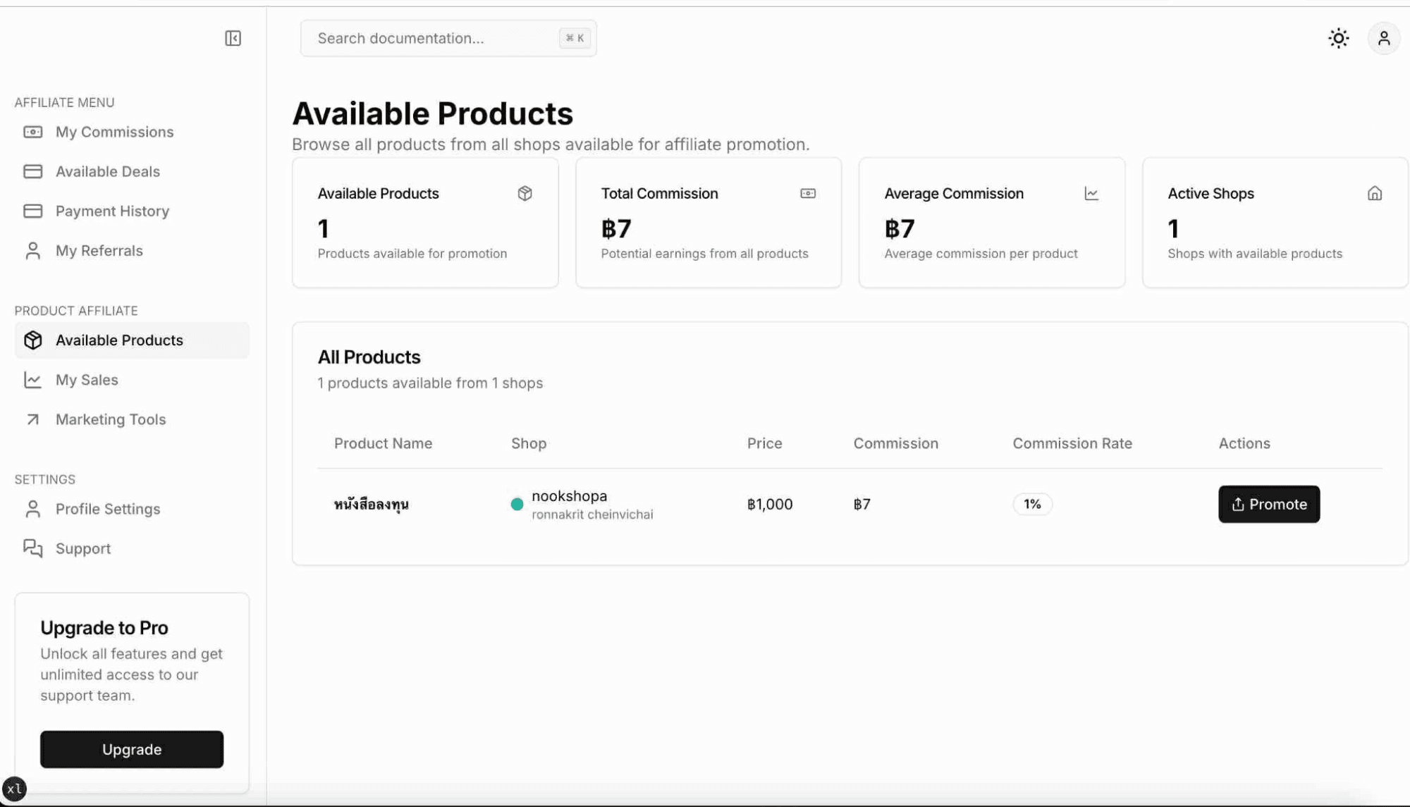Click the Upgrade button
Viewport: 1410px width, 807px height.
point(132,749)
